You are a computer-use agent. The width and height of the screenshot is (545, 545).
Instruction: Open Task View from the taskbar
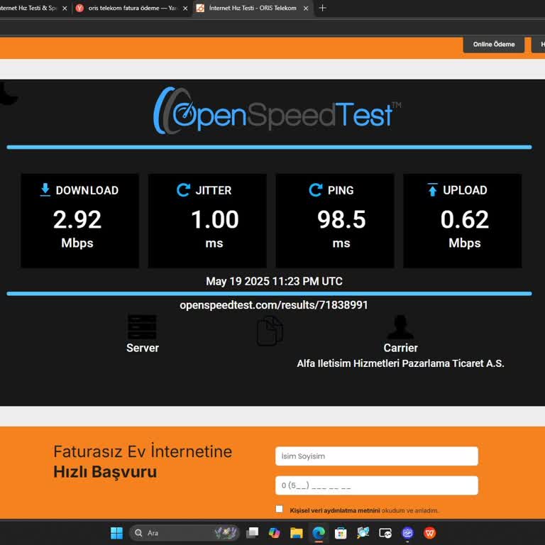point(253,533)
